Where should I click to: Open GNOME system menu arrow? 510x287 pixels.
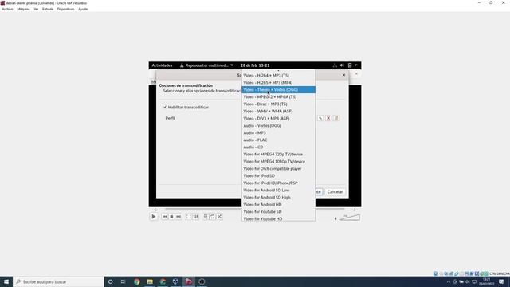tap(356, 65)
